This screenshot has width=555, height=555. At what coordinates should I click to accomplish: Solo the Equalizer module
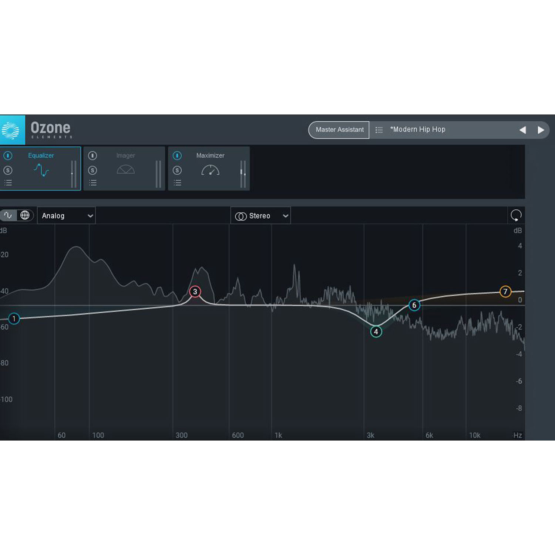point(8,170)
